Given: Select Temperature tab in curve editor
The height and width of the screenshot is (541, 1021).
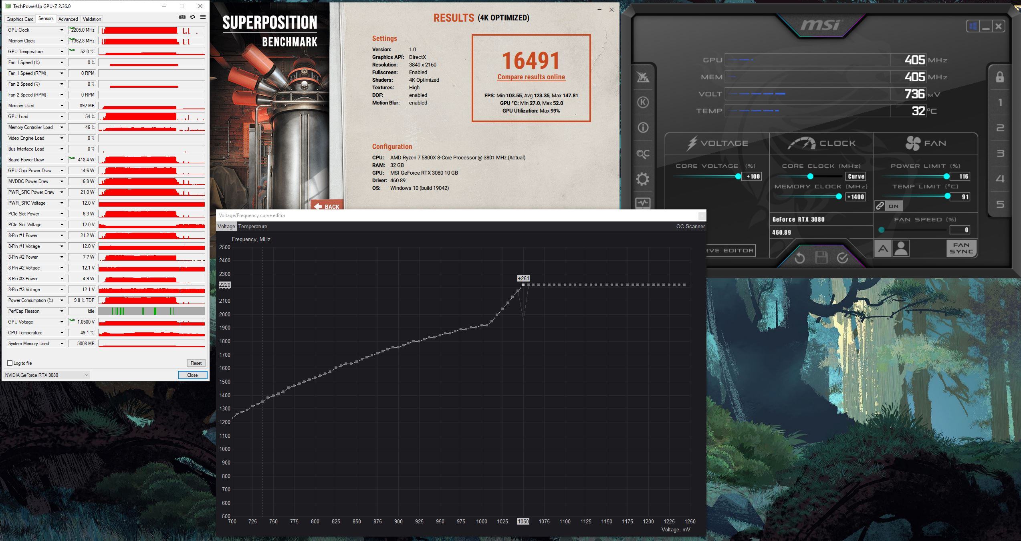Looking at the screenshot, I should click(252, 227).
